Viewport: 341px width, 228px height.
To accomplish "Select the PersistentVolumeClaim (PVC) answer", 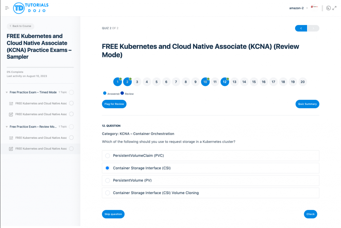I will click(x=210, y=156).
